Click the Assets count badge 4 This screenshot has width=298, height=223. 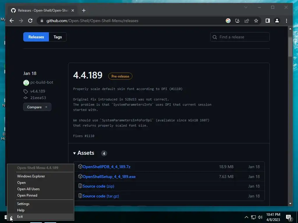pos(104,153)
